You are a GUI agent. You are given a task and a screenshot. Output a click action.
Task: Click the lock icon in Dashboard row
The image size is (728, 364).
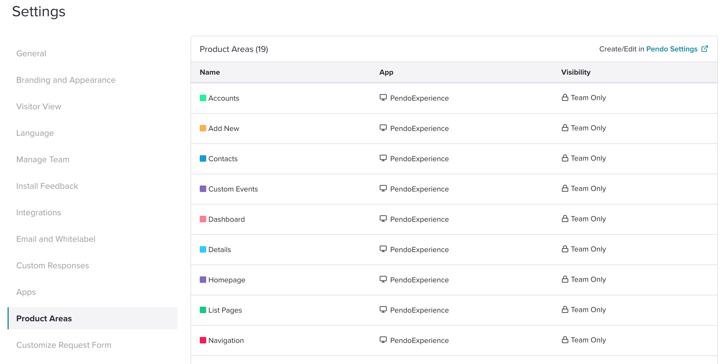(x=565, y=219)
